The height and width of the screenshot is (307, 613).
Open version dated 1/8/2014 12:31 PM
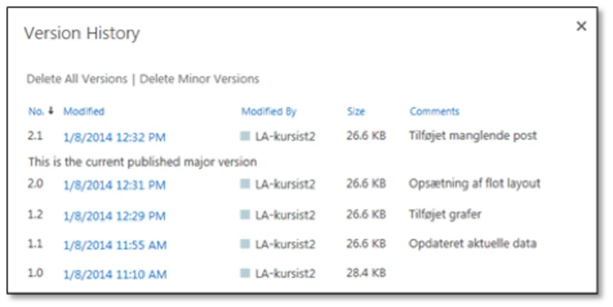click(x=114, y=185)
